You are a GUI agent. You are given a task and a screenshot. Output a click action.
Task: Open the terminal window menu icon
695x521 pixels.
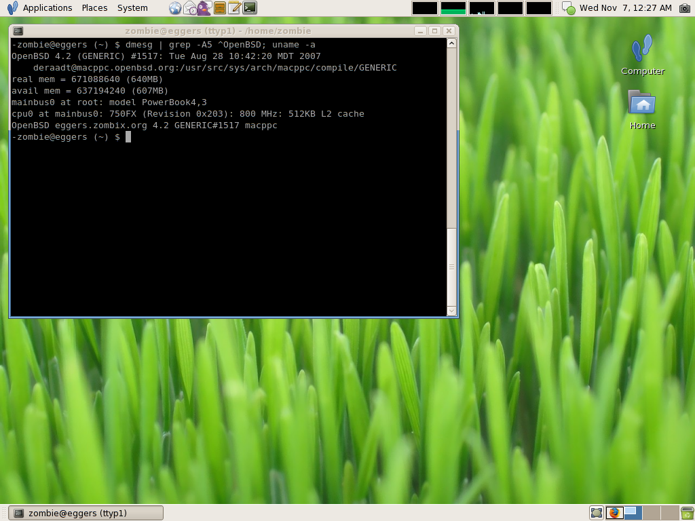click(x=18, y=31)
